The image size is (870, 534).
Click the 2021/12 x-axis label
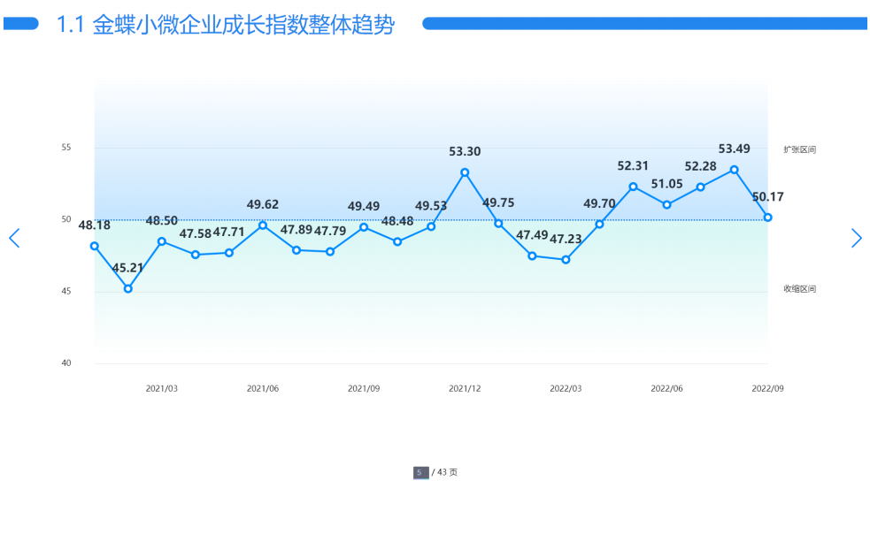point(465,389)
